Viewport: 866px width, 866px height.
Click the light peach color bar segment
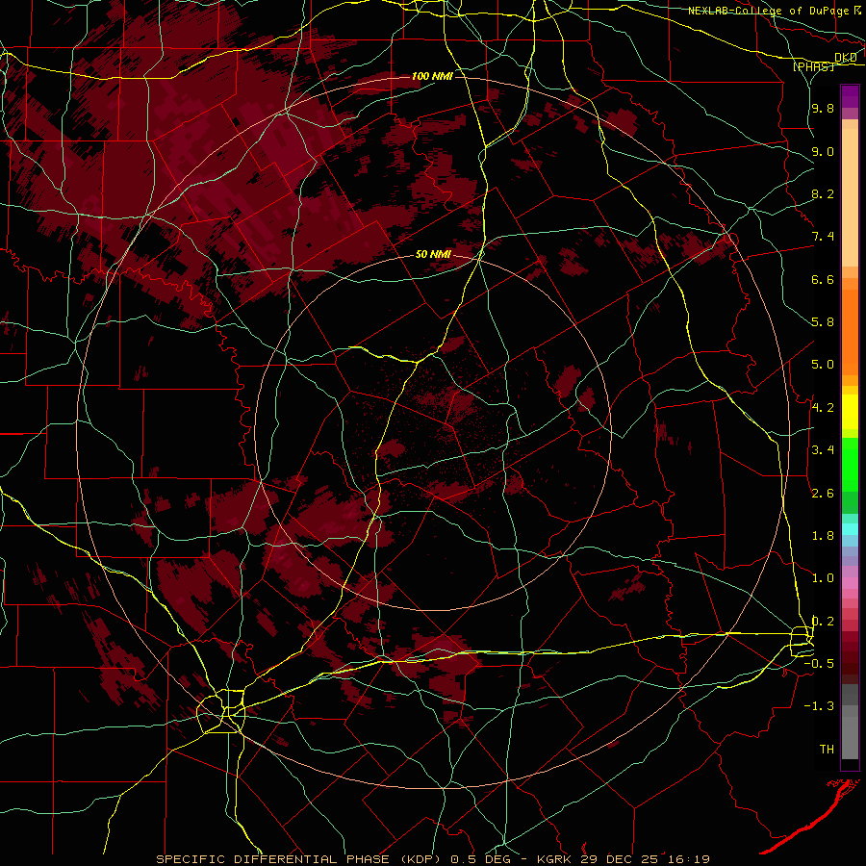pos(850,197)
